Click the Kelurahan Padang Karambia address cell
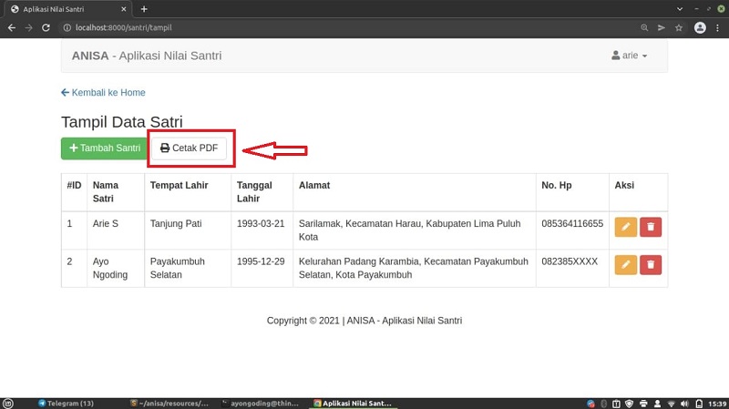Screen dimensions: 729x409 (414, 268)
